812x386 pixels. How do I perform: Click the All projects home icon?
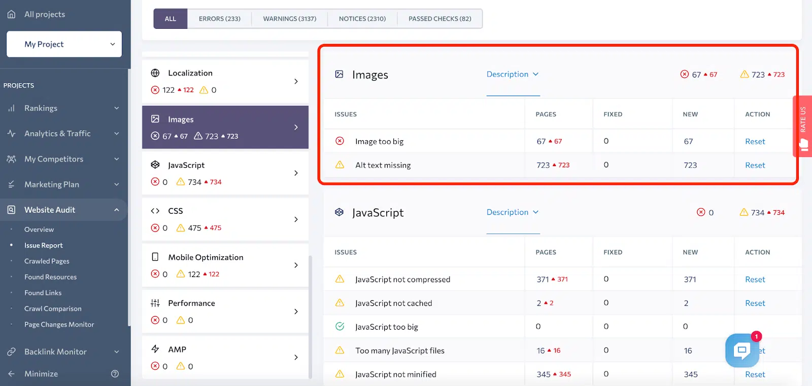click(x=11, y=14)
